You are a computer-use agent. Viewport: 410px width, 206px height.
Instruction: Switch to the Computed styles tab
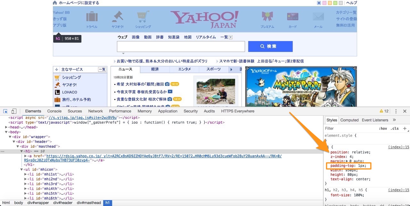click(x=349, y=120)
